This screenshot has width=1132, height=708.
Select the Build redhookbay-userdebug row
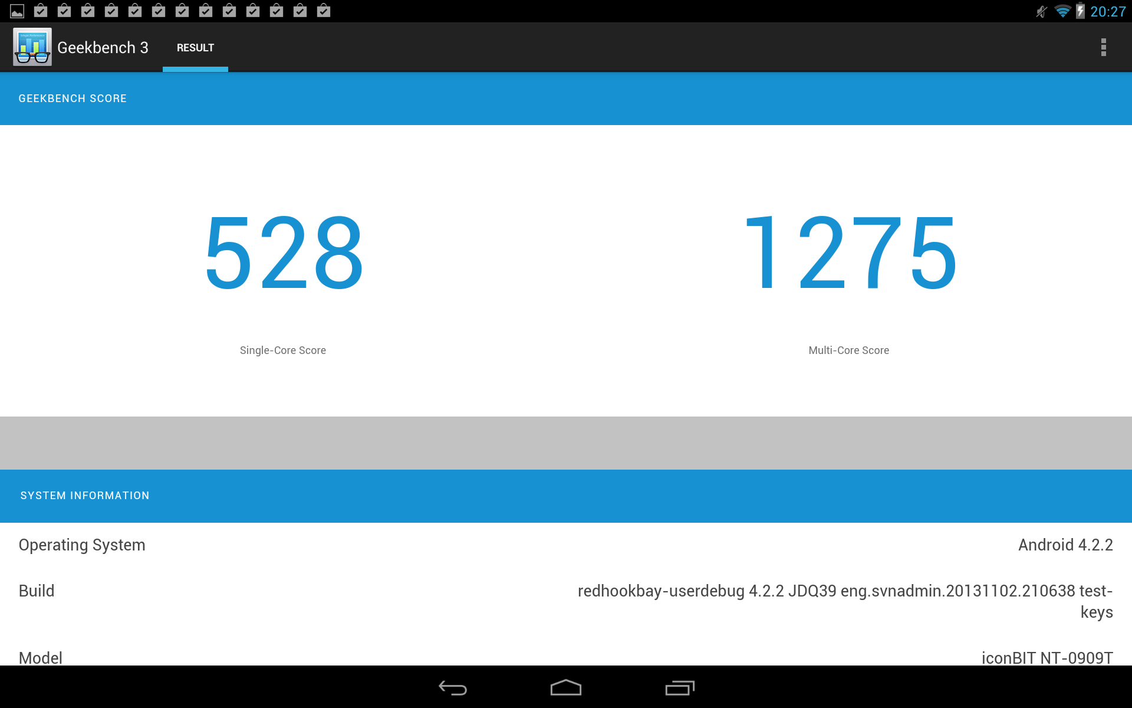pos(566,601)
